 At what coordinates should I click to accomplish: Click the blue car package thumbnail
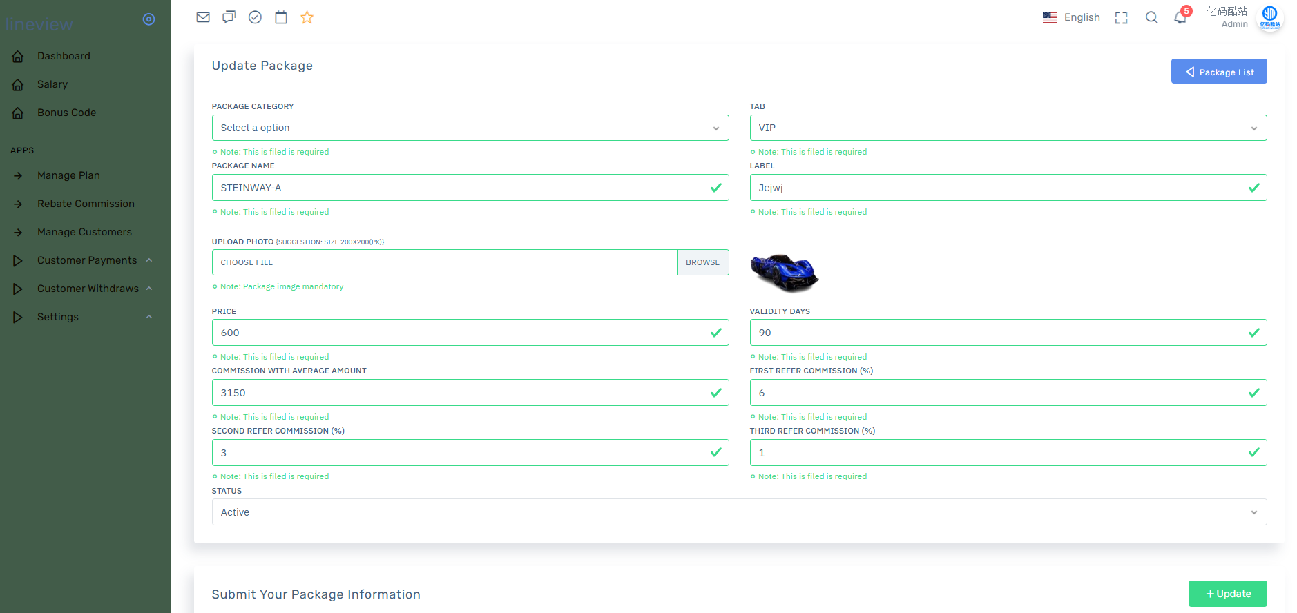[x=784, y=271]
